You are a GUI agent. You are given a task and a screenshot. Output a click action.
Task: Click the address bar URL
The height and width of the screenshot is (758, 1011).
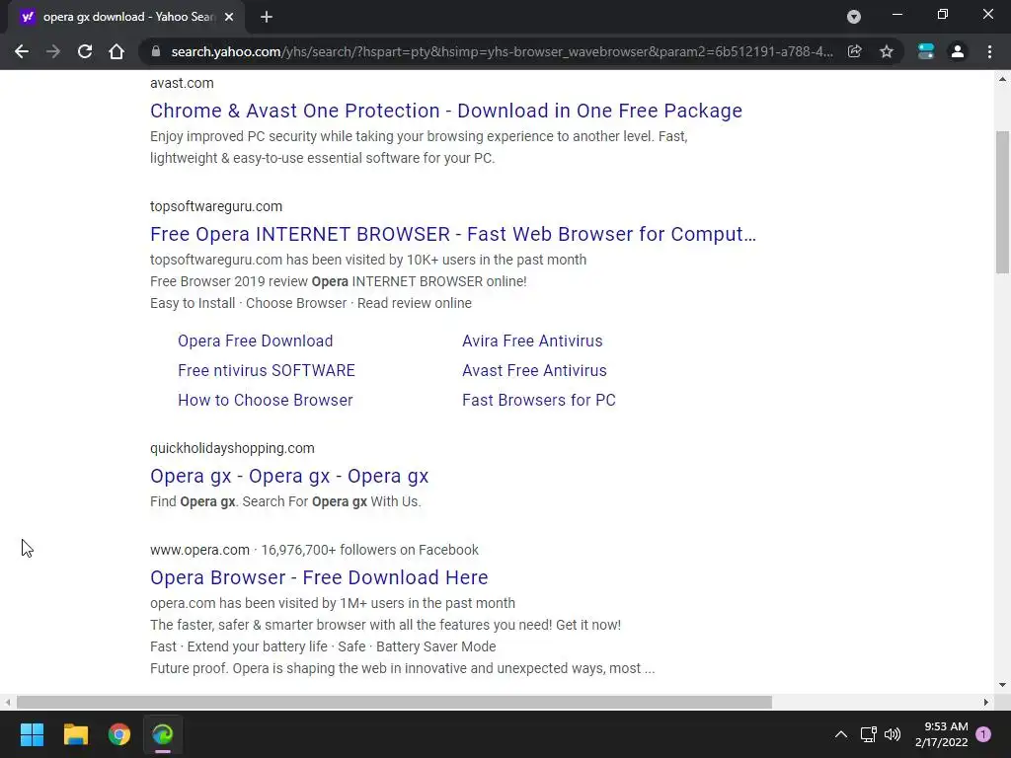click(x=502, y=51)
